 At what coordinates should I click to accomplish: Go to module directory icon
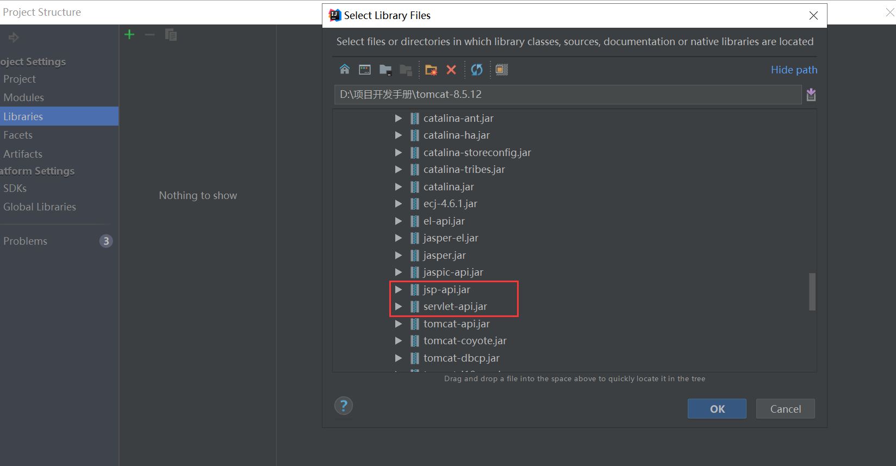pyautogui.click(x=406, y=70)
